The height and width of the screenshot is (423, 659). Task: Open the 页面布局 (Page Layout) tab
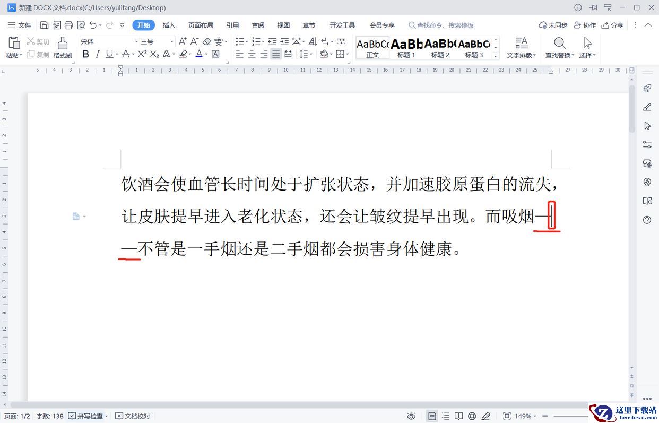(201, 25)
